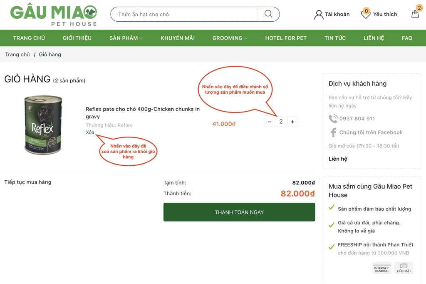Click the search magnifier icon
The width and height of the screenshot is (426, 284).
pyautogui.click(x=268, y=14)
